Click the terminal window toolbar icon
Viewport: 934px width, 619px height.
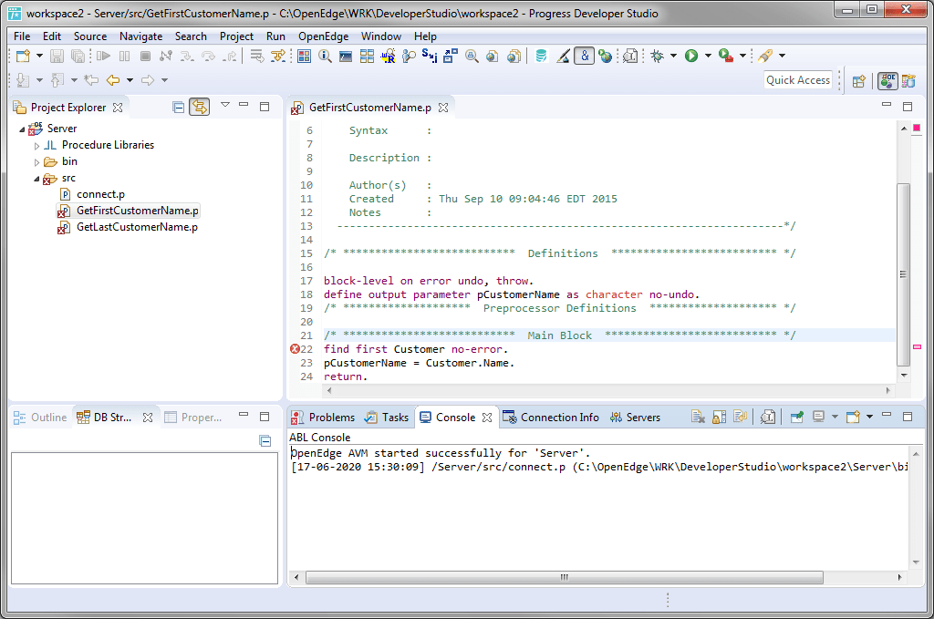[346, 57]
